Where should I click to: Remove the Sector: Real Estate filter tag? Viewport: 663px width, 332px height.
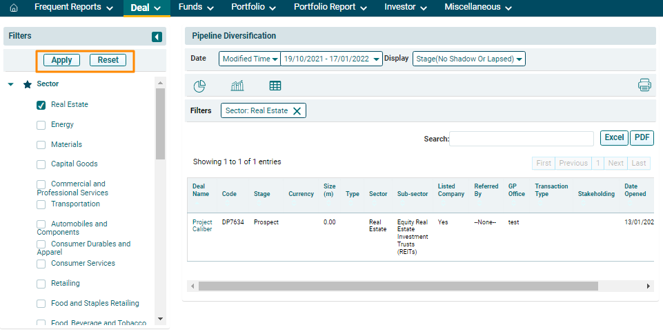[297, 111]
